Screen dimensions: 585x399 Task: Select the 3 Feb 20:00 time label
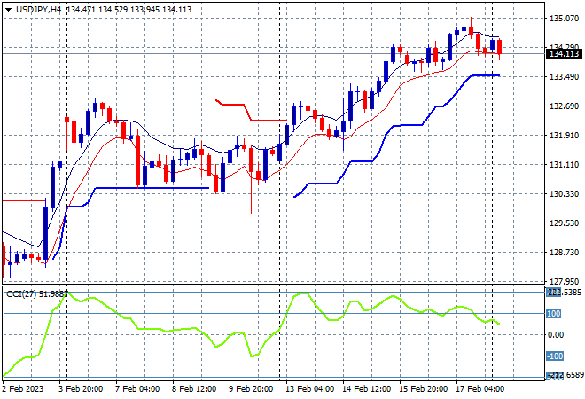81,389
